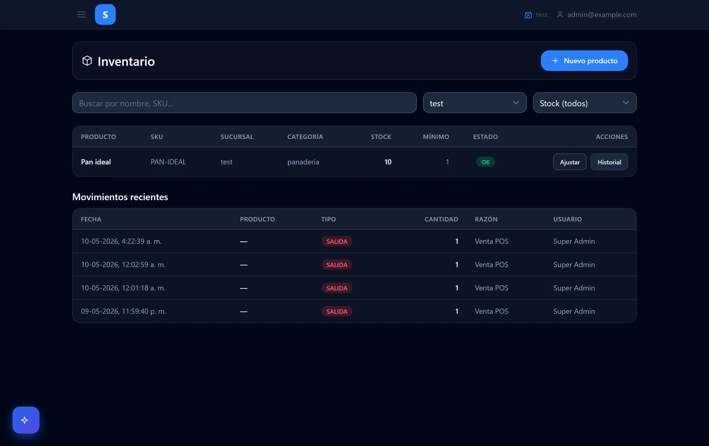Click Venta POS in the 4:22:39 row
This screenshot has width=709, height=446.
click(492, 241)
